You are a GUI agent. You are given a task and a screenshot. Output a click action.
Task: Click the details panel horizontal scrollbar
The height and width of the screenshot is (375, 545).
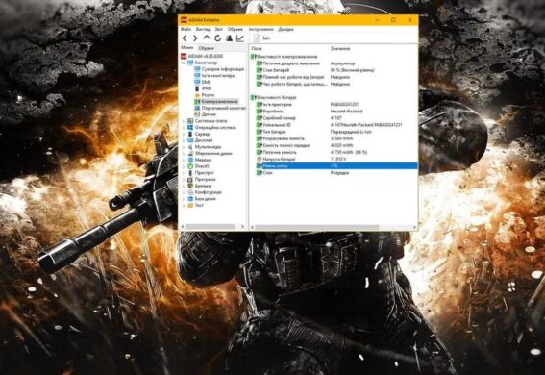tap(316, 227)
